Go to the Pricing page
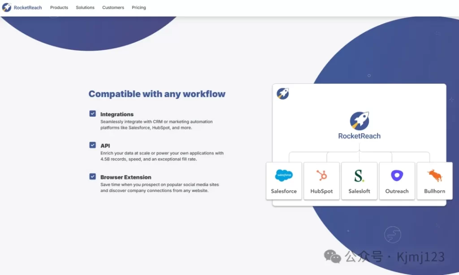Viewport: 459px width, 275px height. 139,8
